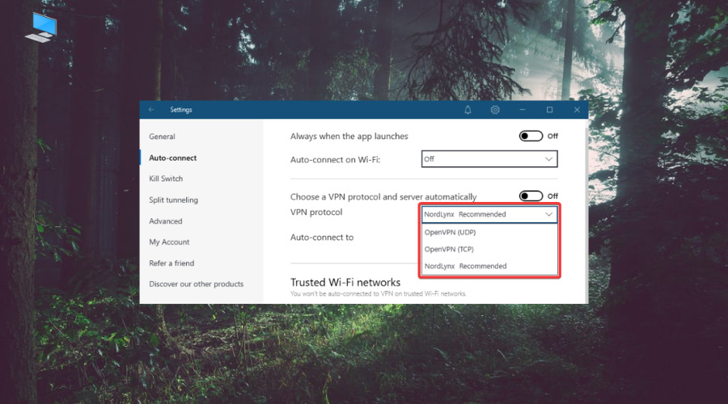Select the Auto-connect sidebar item
Screen dimensions: 728x404
click(173, 158)
